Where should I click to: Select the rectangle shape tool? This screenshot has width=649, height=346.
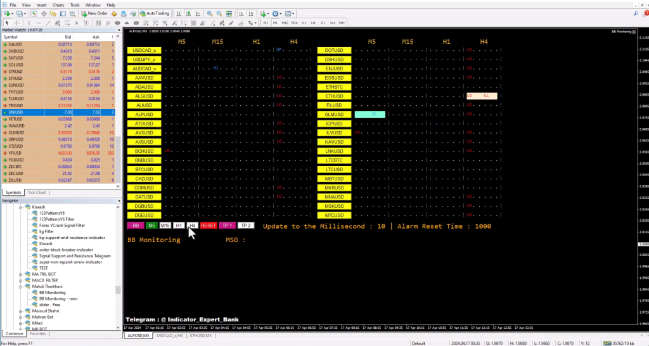coord(136,23)
